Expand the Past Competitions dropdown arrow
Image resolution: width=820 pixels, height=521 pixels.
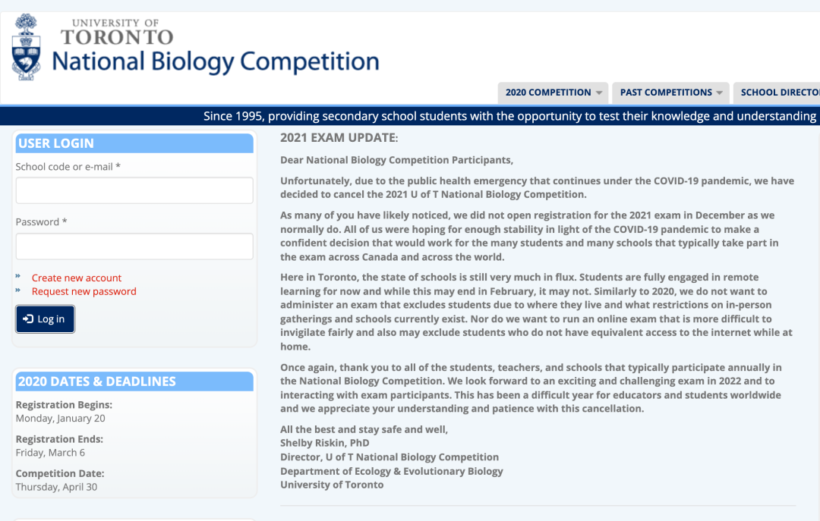[x=718, y=93]
